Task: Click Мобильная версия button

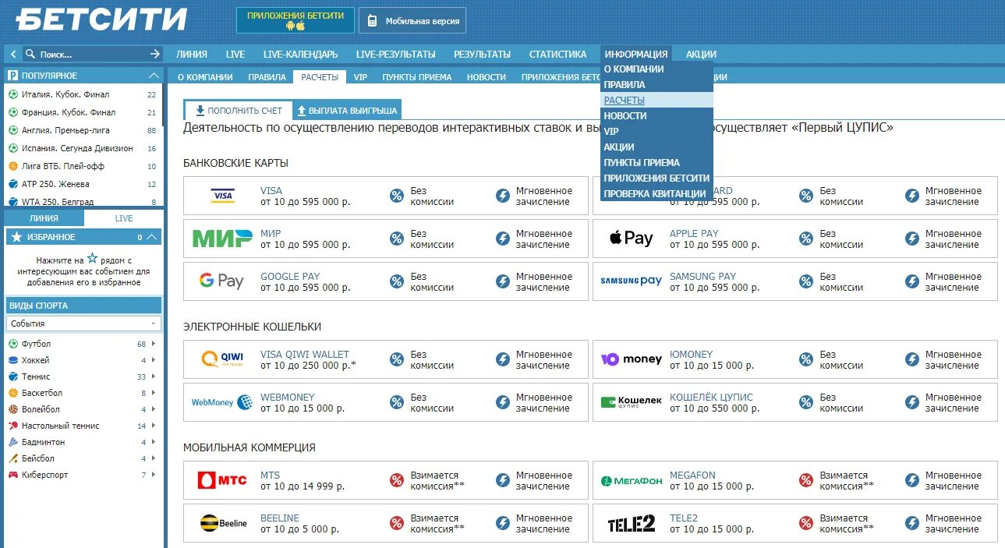Action: pyautogui.click(x=412, y=21)
